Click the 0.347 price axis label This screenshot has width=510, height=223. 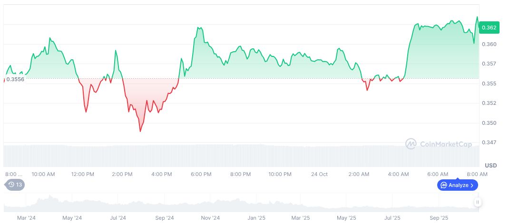tap(490, 142)
